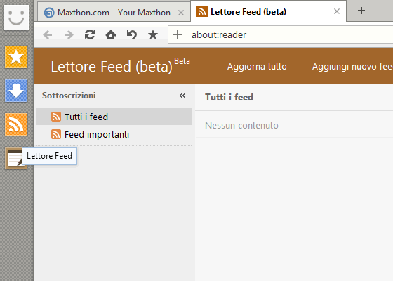Open the smiley face user avatar menu
The image size is (393, 281).
point(16,18)
